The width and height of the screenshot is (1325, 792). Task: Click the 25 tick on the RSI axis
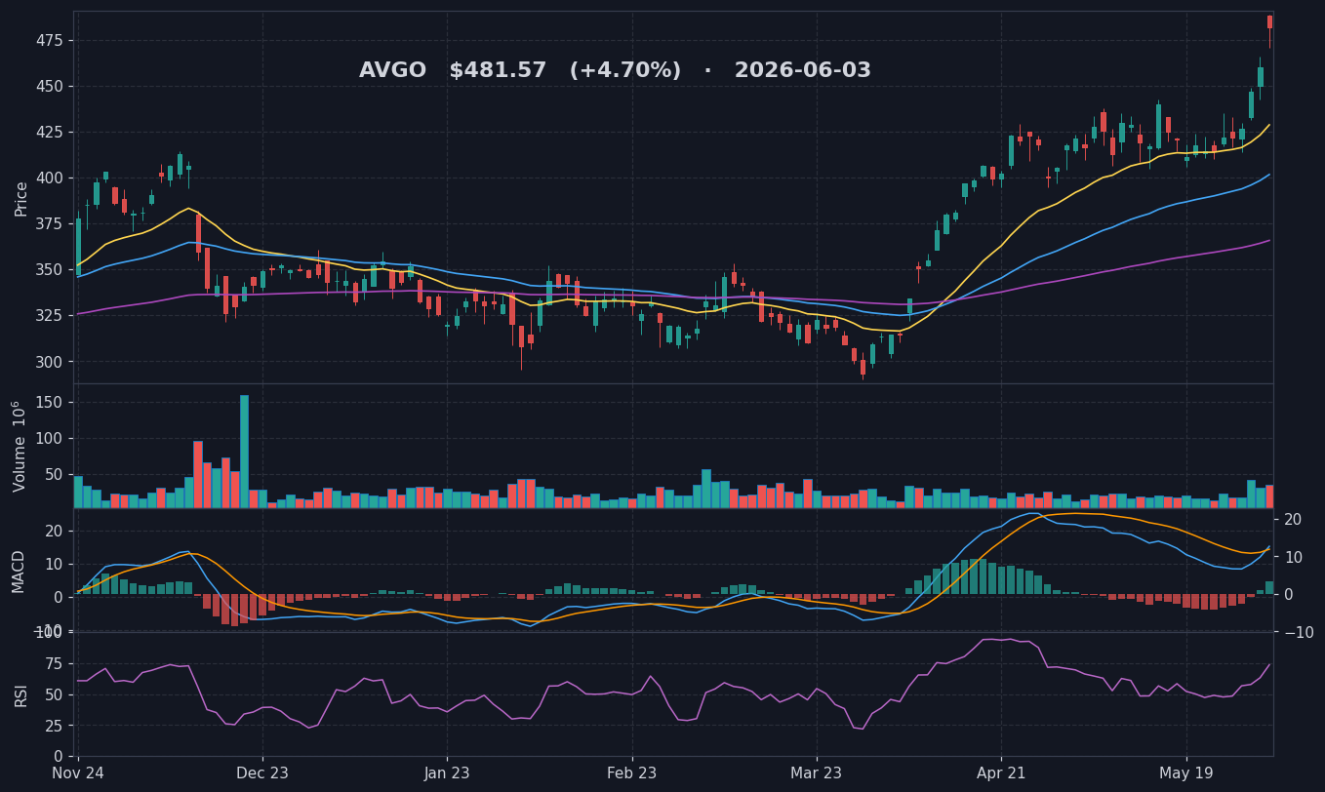[x=54, y=726]
